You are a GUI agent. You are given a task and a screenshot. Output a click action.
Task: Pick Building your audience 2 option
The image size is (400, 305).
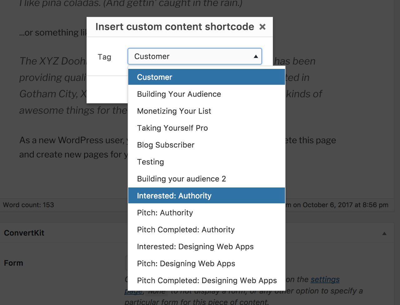207,179
